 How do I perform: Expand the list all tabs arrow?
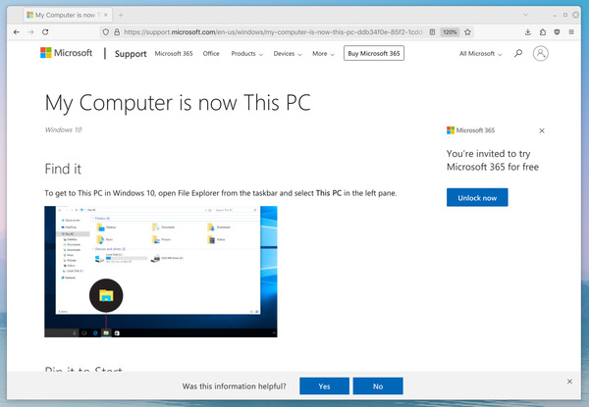click(525, 15)
